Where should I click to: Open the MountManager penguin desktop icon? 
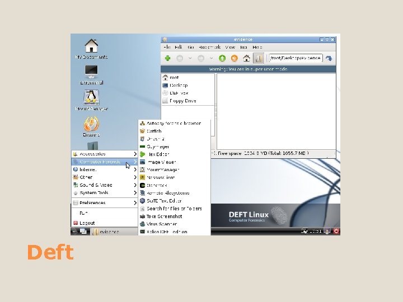tap(91, 101)
